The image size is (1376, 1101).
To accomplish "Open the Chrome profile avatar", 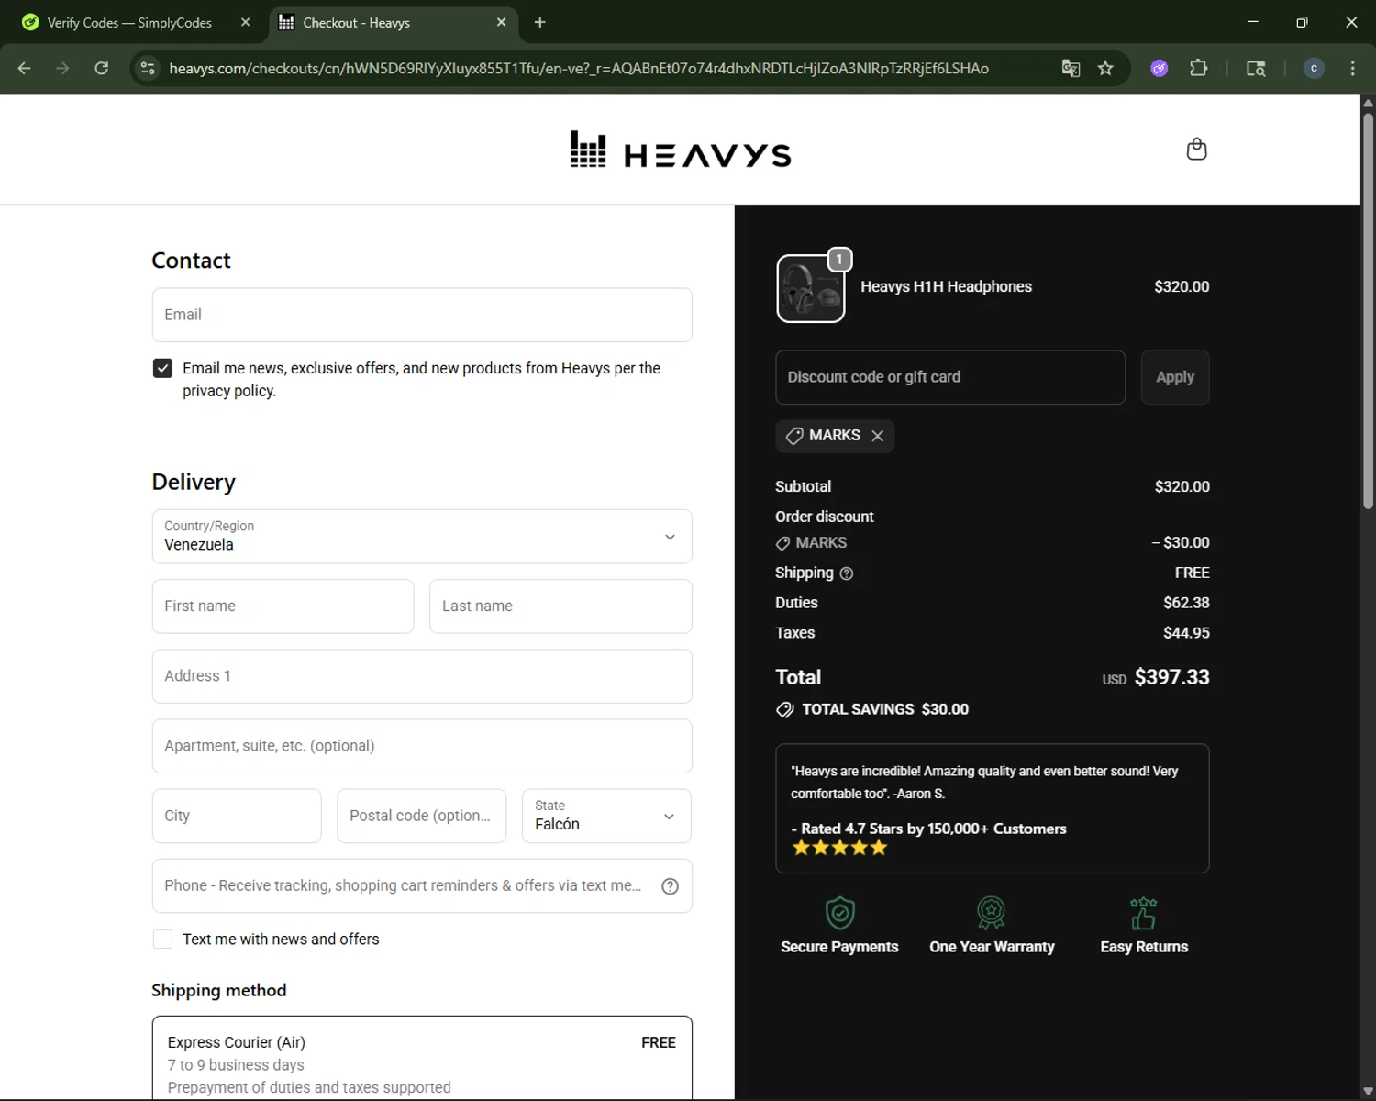I will (1314, 68).
